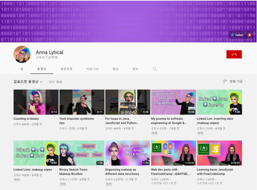The width and height of the screenshot is (257, 190).
Task: Open the 정보 tab
Action: pyautogui.click(x=135, y=69)
